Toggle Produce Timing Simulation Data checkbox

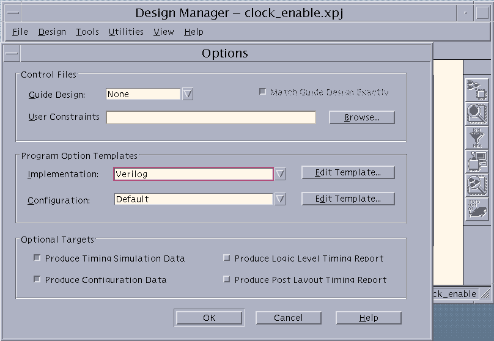(x=37, y=258)
